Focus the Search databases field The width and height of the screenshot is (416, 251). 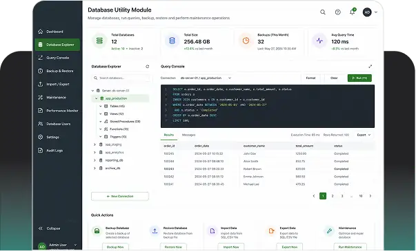[x=121, y=78]
